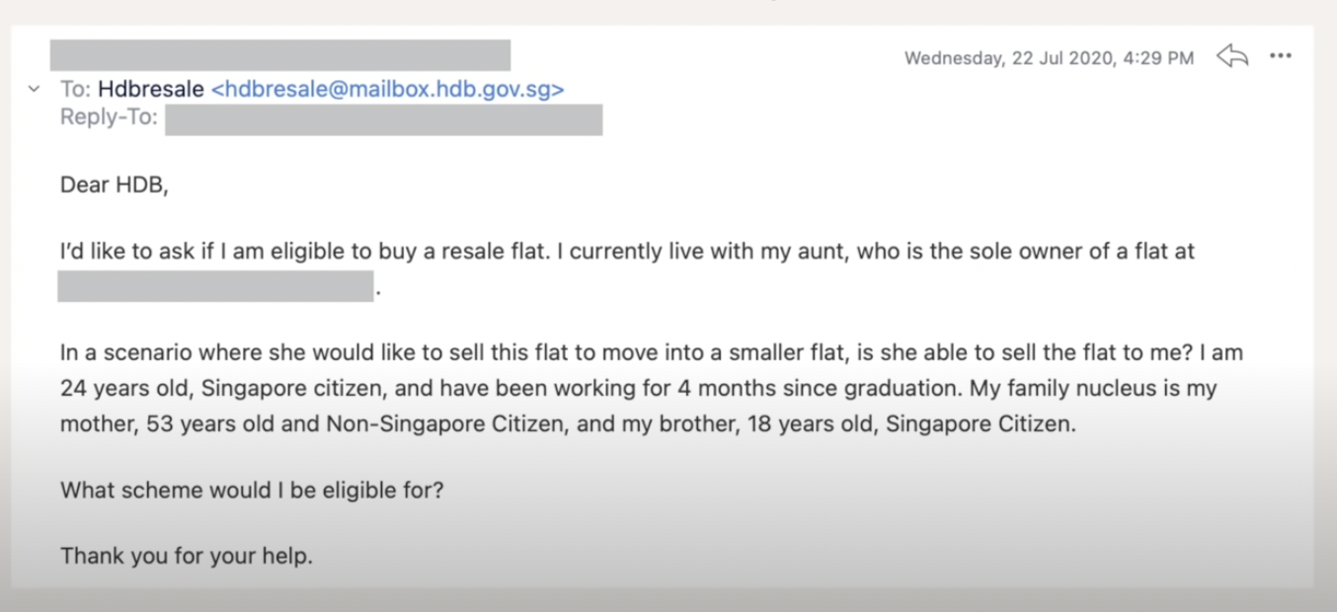Screen dimensions: 1337x612
Task: Click the "To:" field label
Action: [76, 89]
